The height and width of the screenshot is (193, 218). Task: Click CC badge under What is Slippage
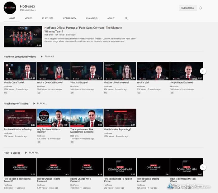72,93
